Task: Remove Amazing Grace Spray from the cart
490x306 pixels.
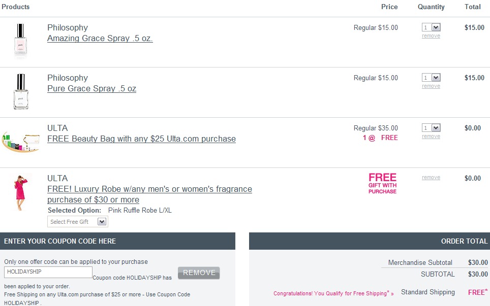Action: [x=431, y=36]
